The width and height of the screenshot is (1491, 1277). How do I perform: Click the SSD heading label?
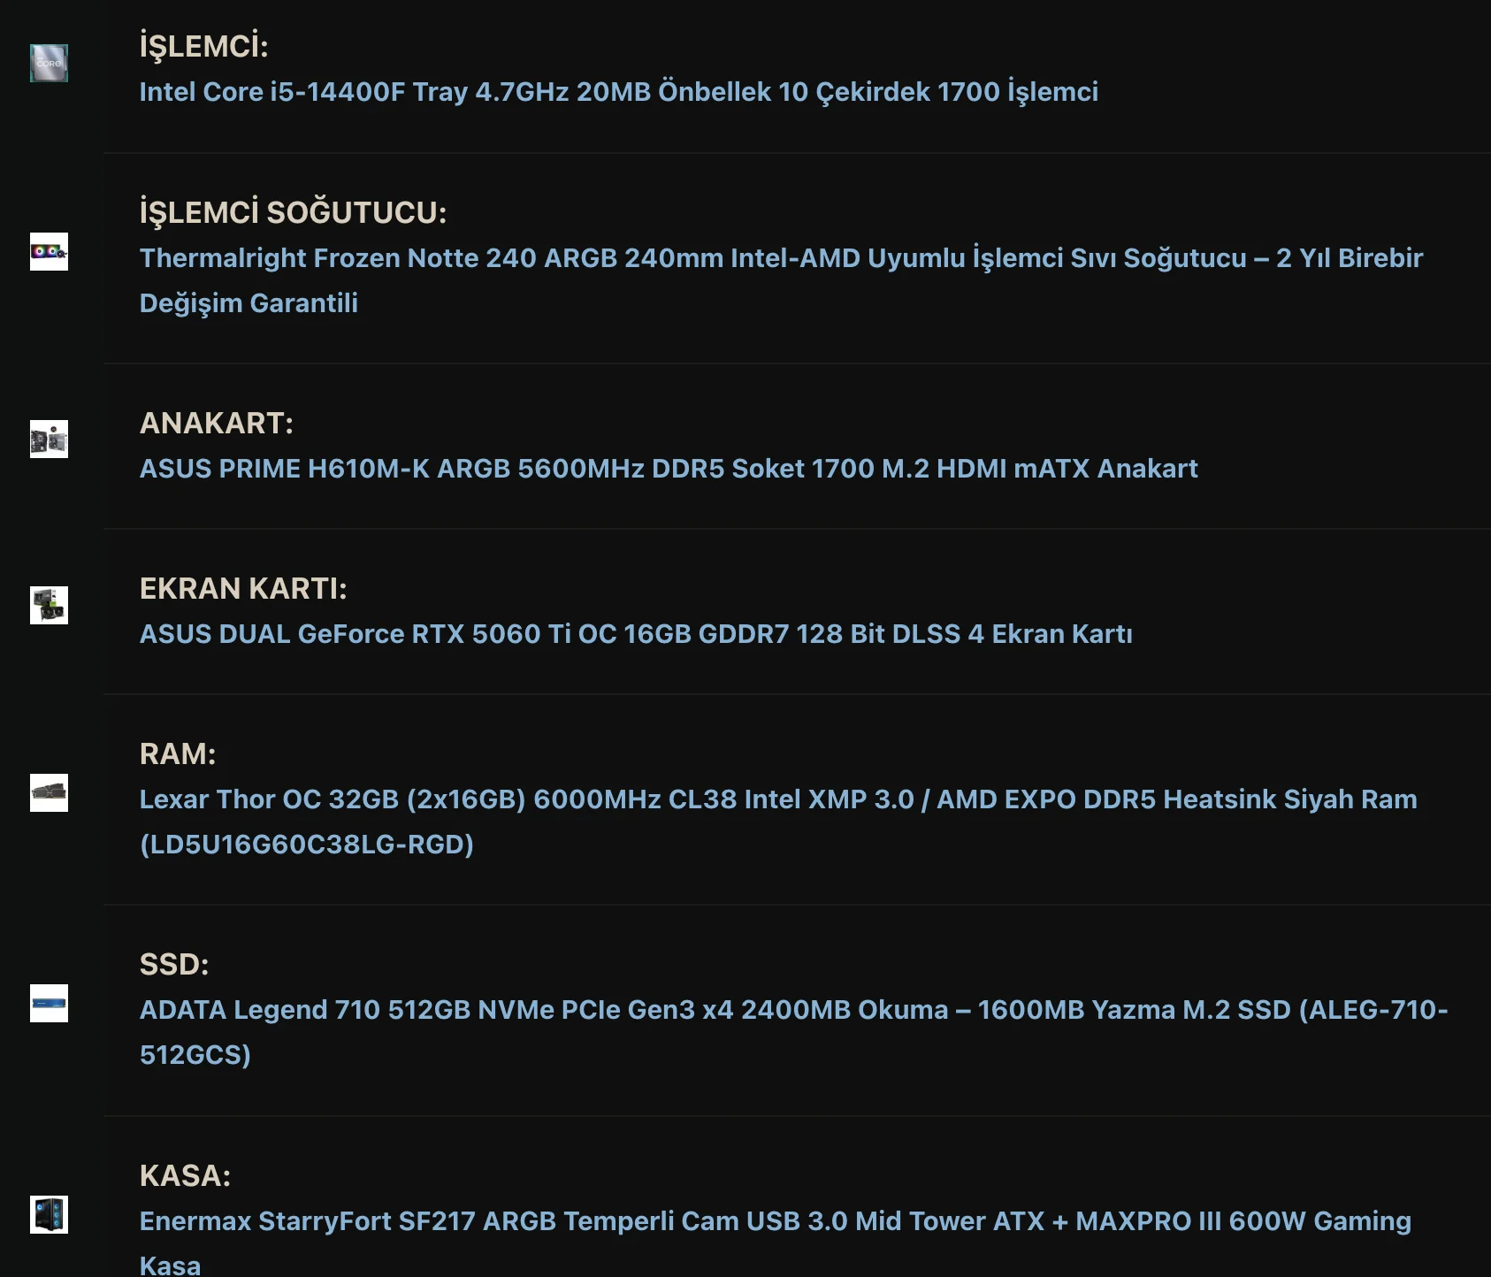174,964
